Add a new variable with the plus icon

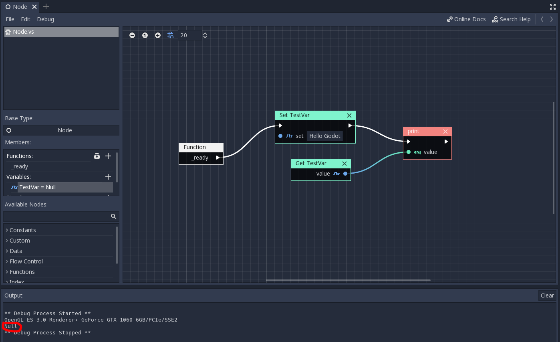click(x=108, y=176)
